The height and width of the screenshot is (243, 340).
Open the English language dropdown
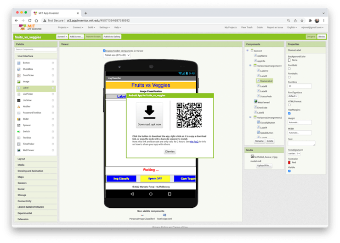[292, 28]
